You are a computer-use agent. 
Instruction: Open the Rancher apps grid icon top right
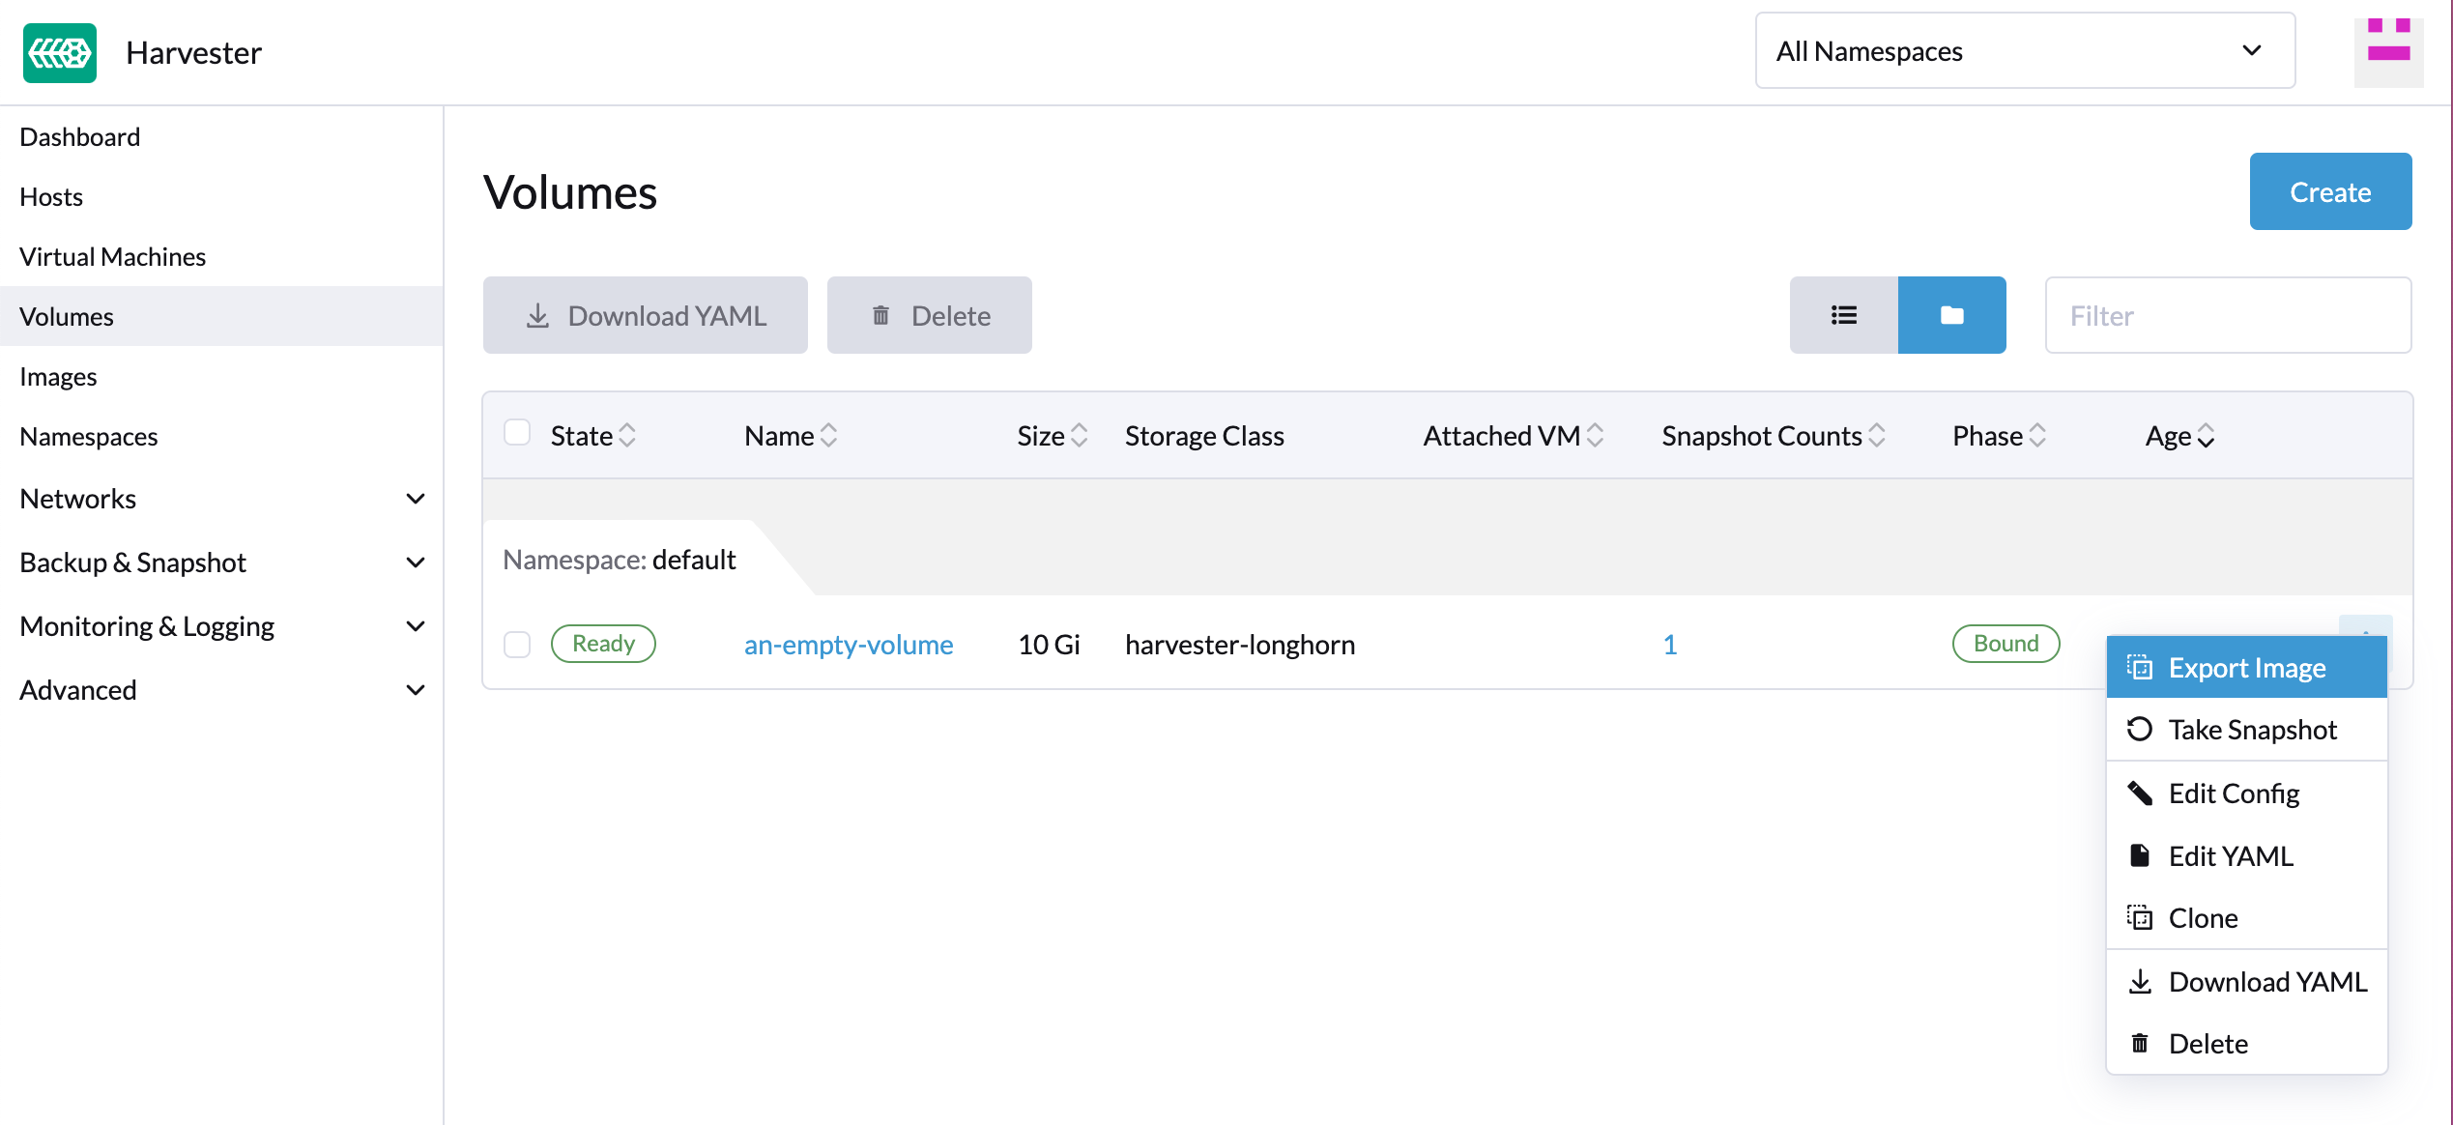[2388, 50]
